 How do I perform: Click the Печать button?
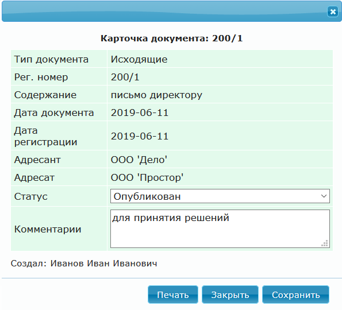tap(173, 294)
